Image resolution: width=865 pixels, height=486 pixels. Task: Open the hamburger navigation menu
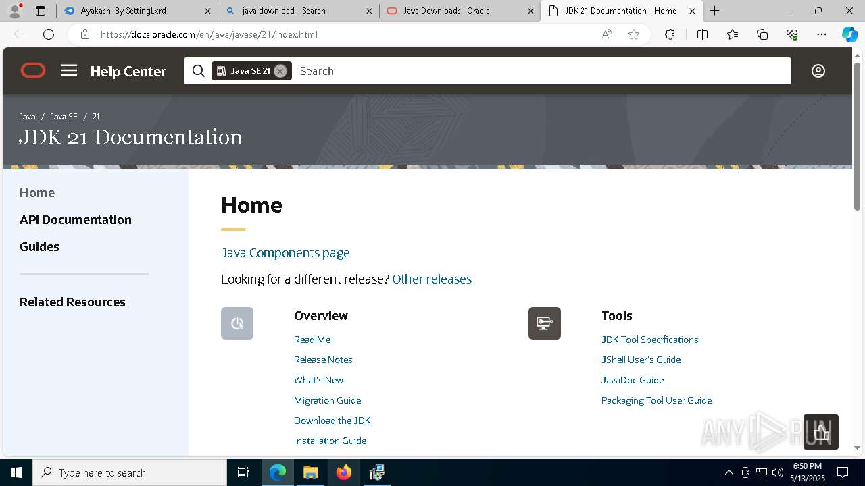pyautogui.click(x=69, y=70)
